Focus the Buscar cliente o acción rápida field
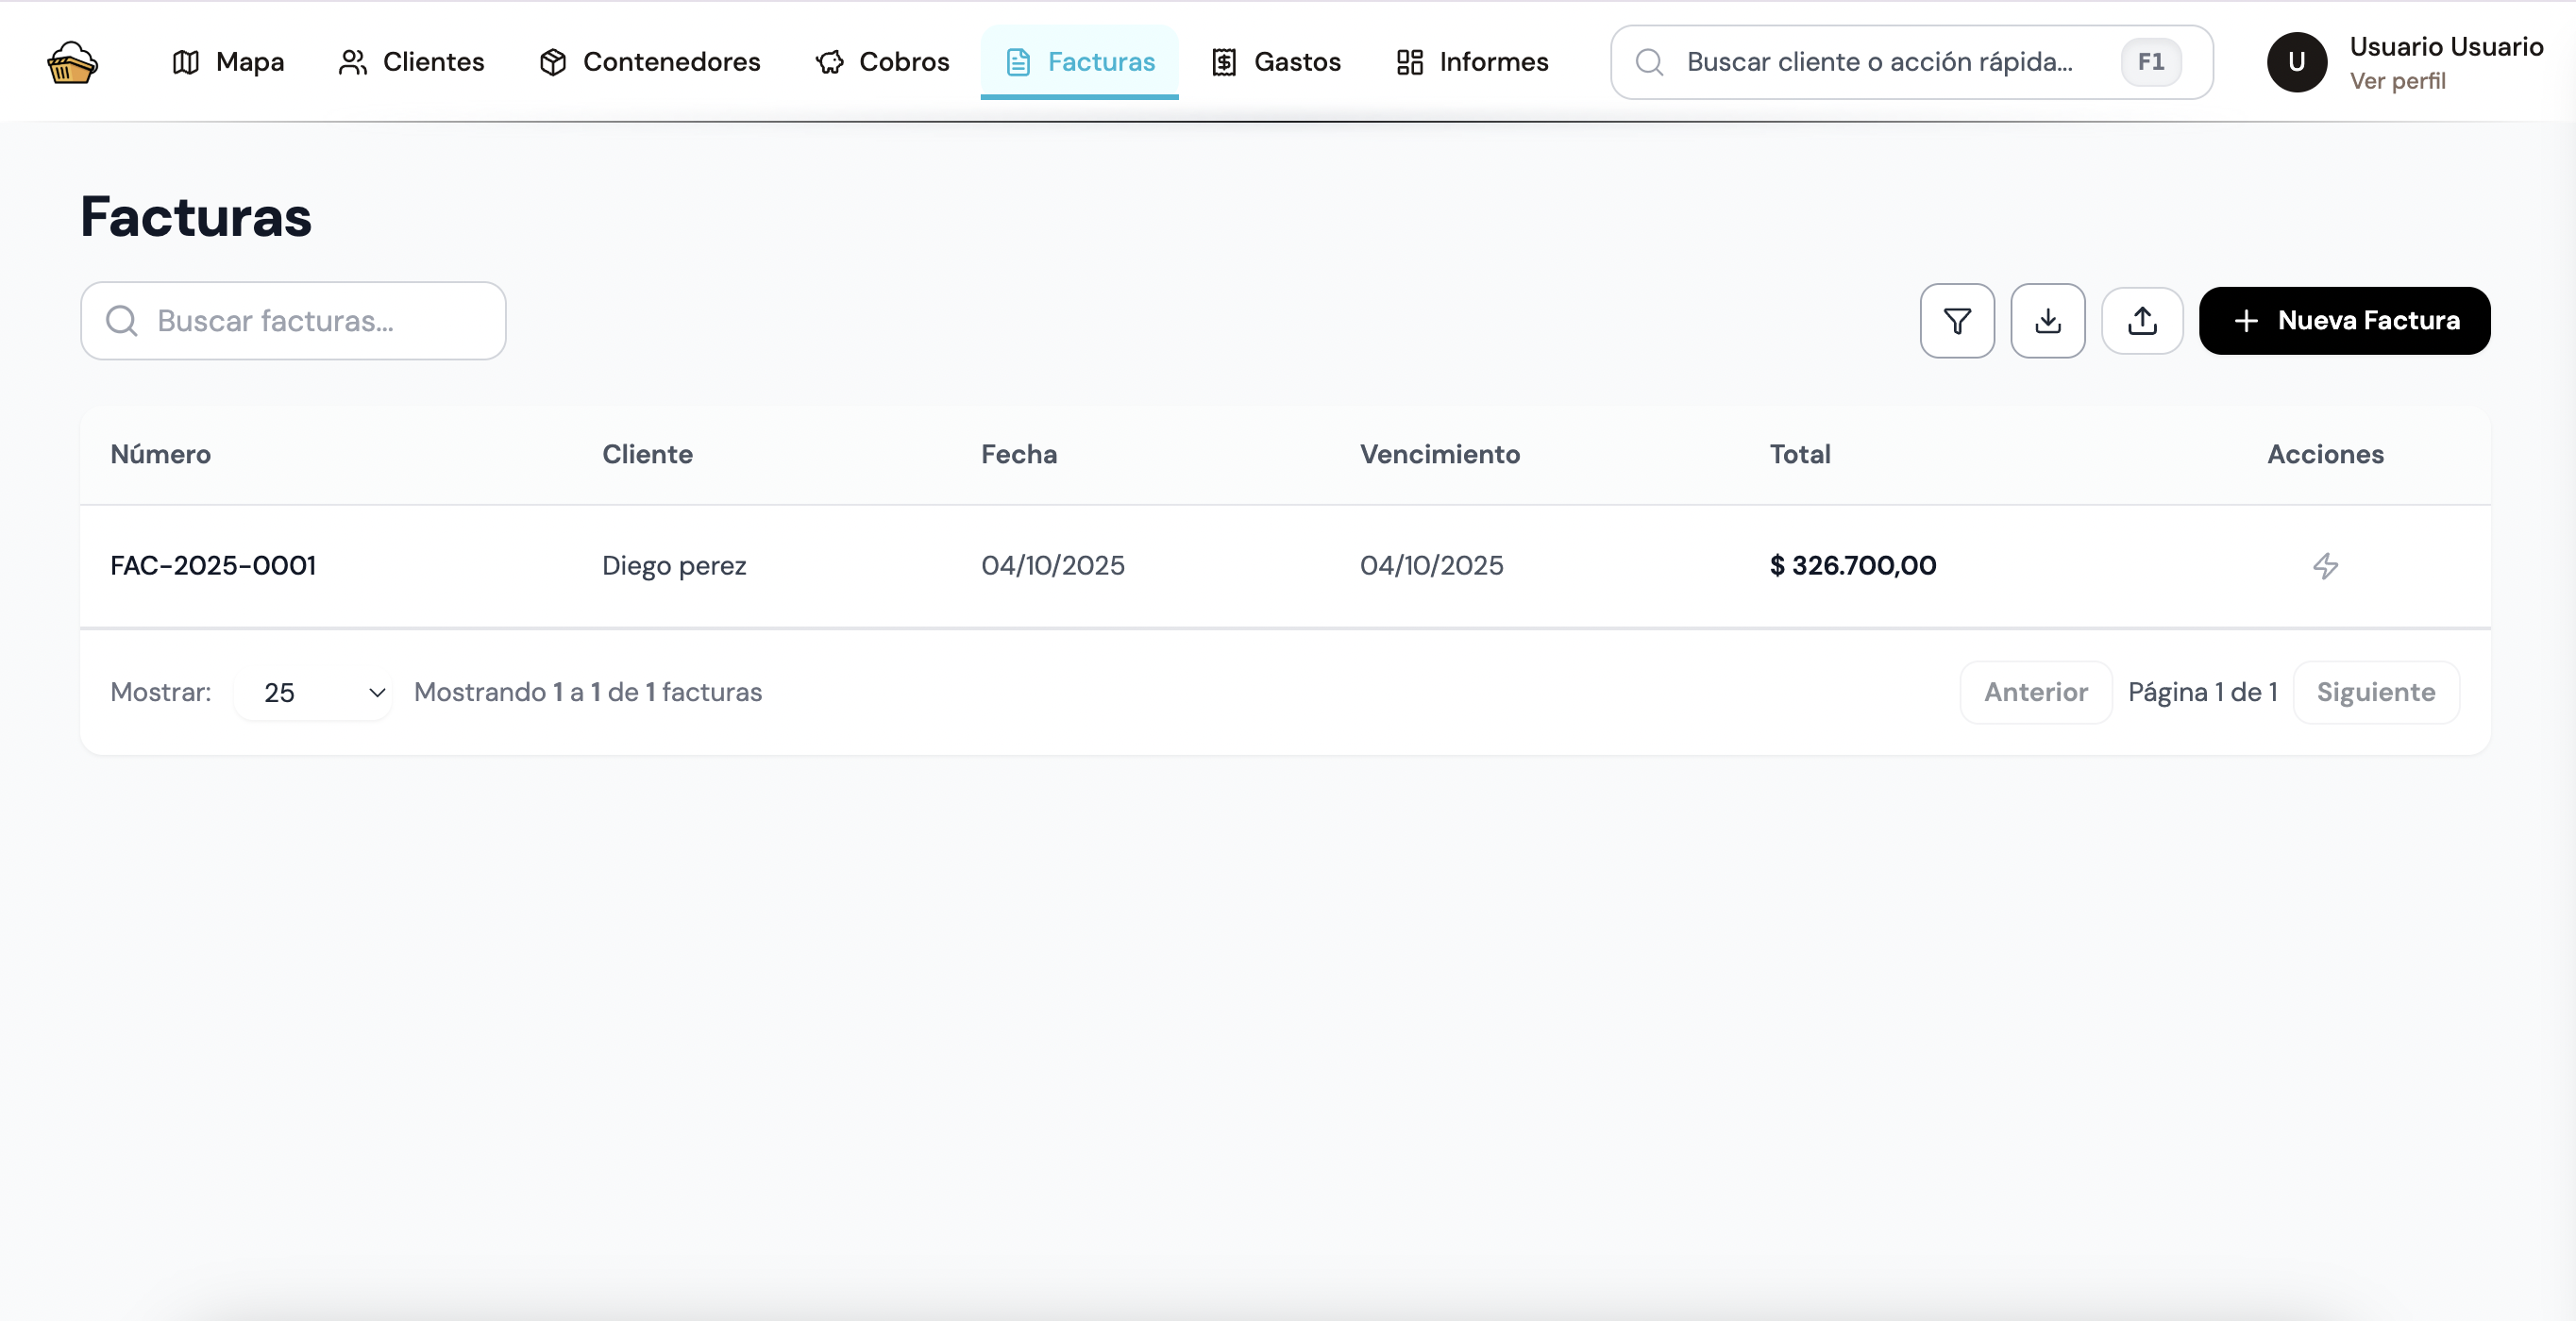2576x1321 pixels. coord(1878,62)
